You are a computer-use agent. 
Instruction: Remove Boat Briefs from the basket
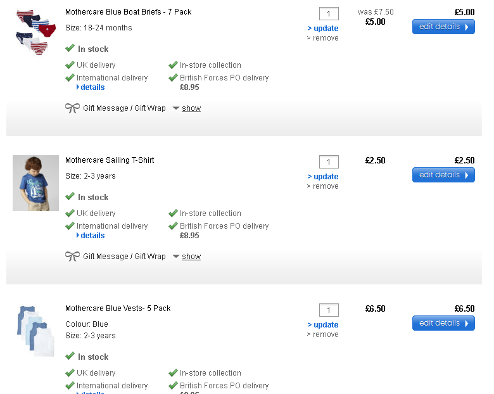325,38
